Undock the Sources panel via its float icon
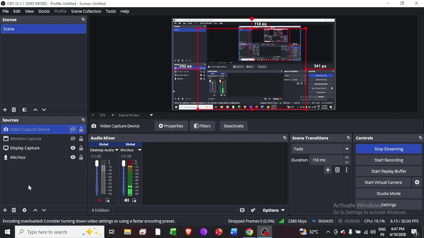 pyautogui.click(x=83, y=120)
